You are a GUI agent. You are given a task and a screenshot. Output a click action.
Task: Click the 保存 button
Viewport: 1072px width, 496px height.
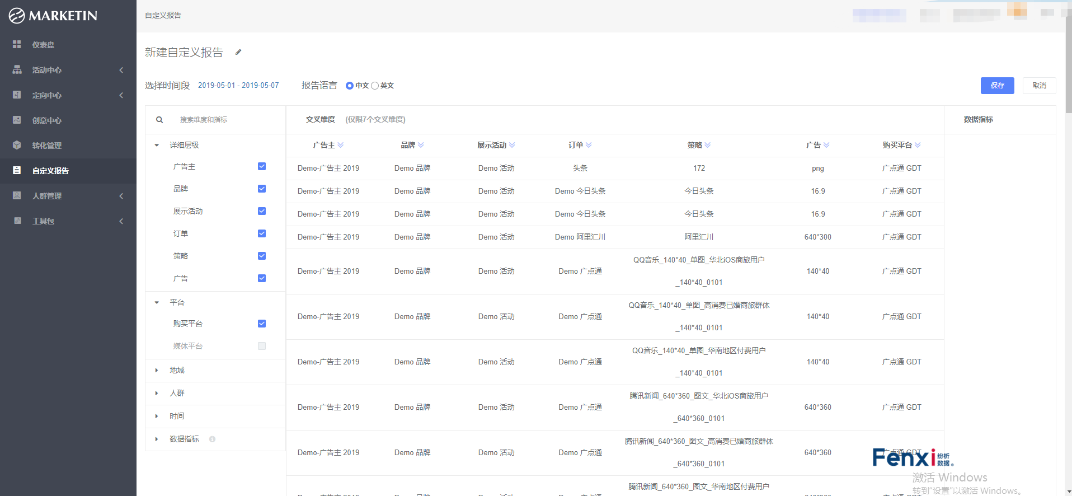click(997, 86)
